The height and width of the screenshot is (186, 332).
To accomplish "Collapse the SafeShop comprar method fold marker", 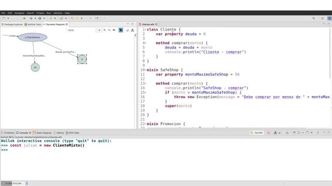I will point(146,84).
